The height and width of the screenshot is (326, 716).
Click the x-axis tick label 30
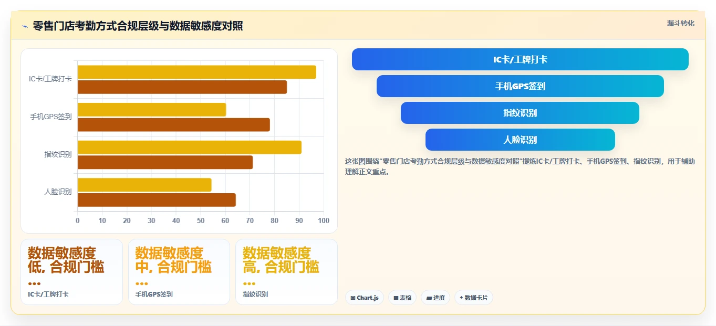(151, 220)
